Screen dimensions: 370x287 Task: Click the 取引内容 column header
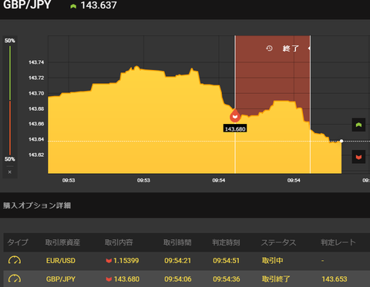tap(119, 242)
